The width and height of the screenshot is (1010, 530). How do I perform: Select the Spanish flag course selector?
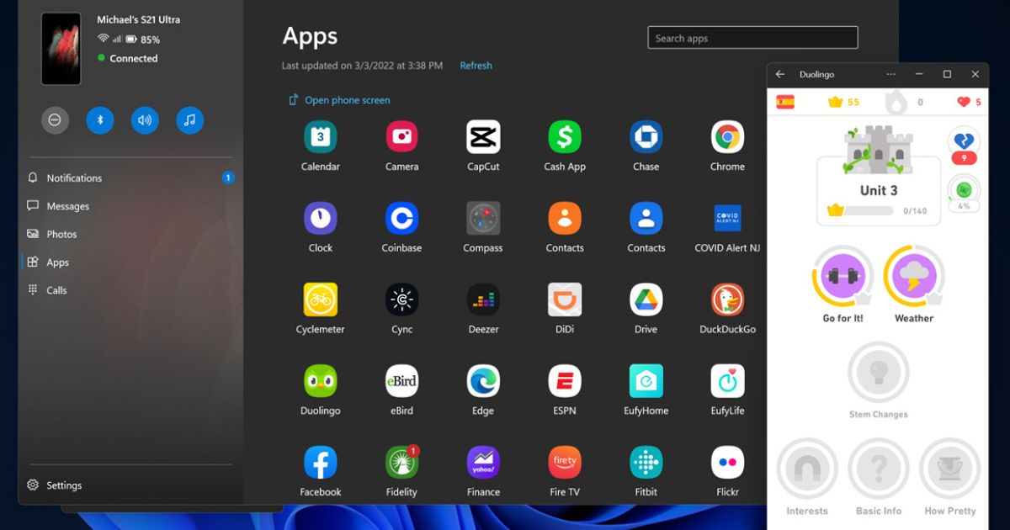pos(785,102)
